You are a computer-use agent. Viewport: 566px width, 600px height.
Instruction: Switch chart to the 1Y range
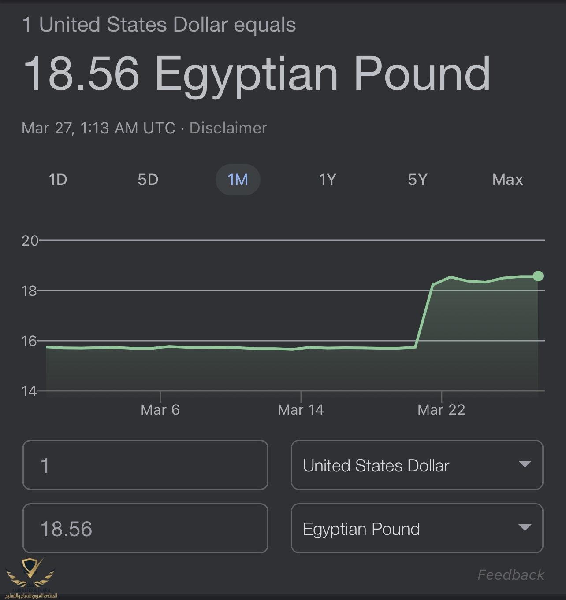328,180
